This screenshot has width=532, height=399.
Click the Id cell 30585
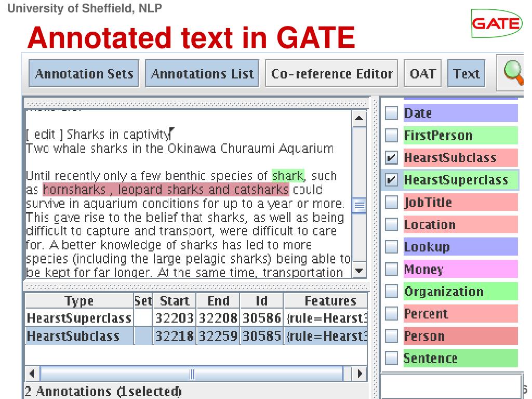(262, 336)
